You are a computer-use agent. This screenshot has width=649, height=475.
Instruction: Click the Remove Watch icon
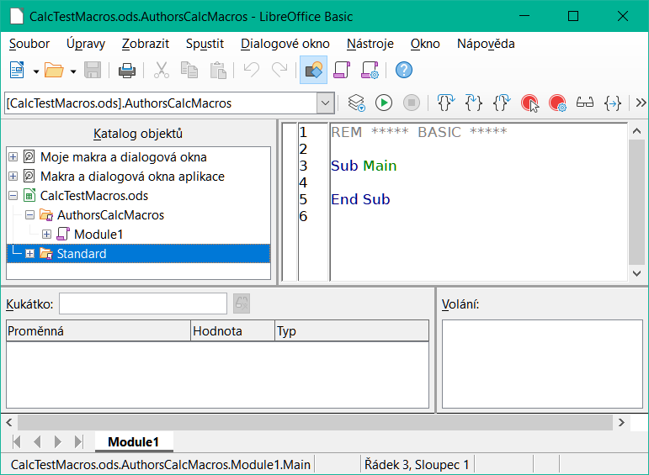pyautogui.click(x=242, y=303)
